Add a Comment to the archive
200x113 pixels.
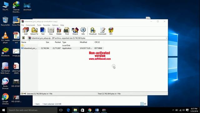tap(102, 31)
